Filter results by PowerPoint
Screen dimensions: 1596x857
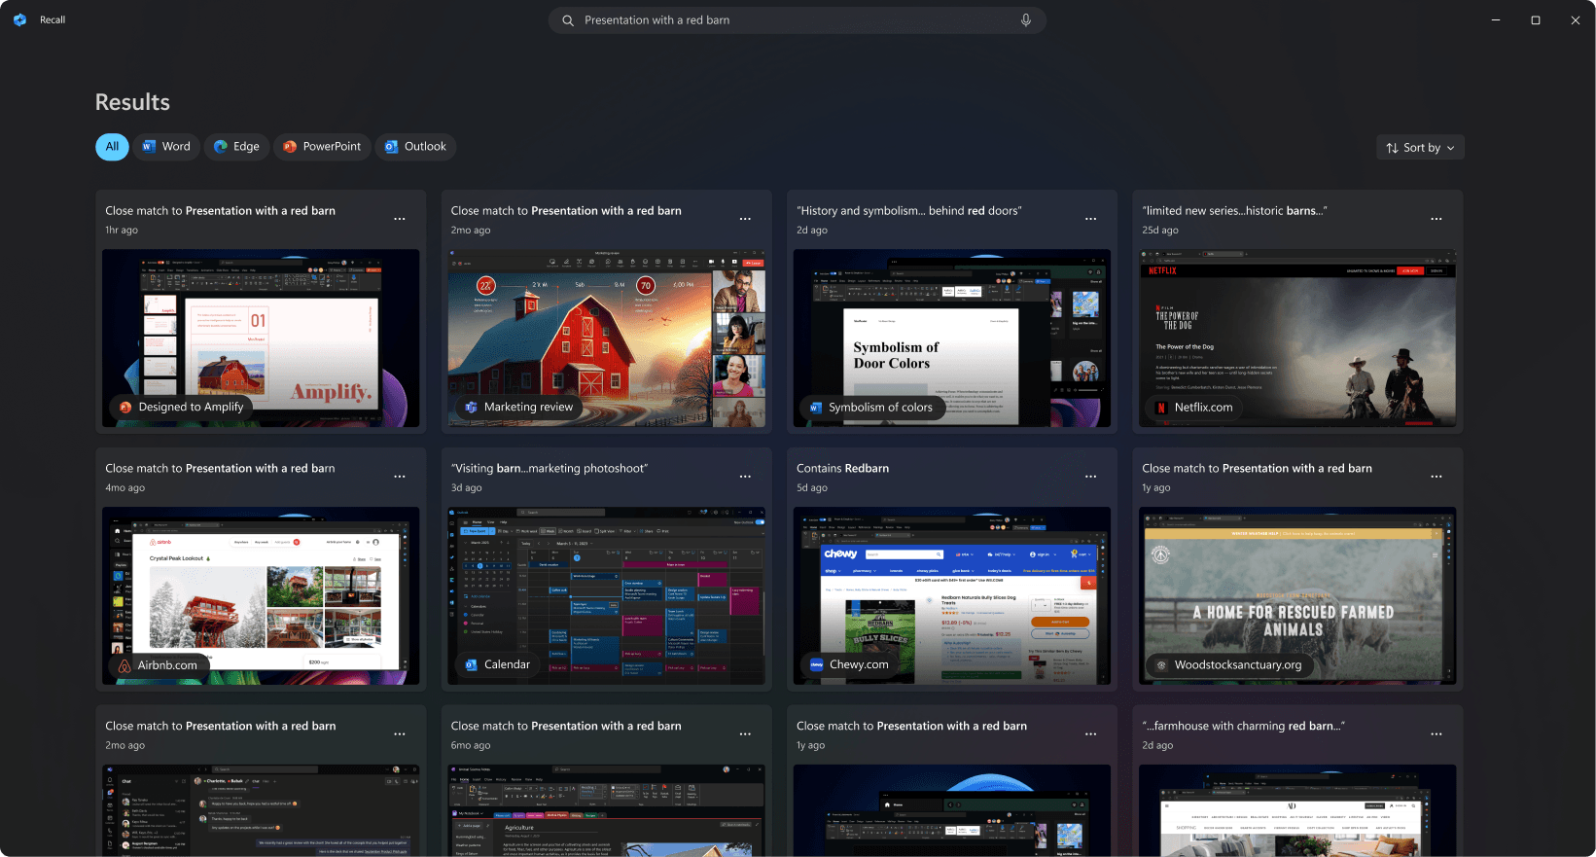(x=322, y=147)
